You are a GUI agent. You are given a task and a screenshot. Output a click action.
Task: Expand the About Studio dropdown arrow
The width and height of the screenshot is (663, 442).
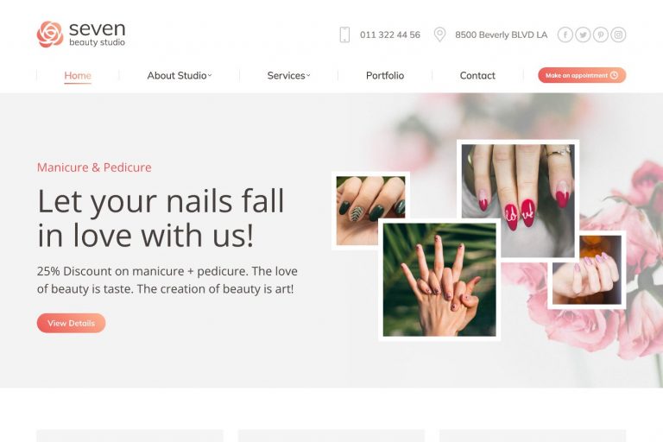coord(210,76)
